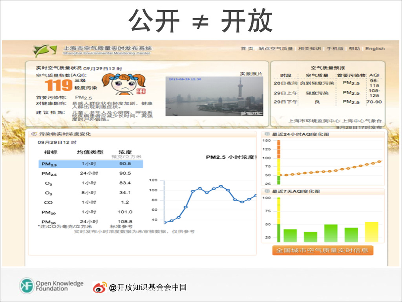
Task: Click the Shanghai skyline live photo
Action: [x=214, y=96]
